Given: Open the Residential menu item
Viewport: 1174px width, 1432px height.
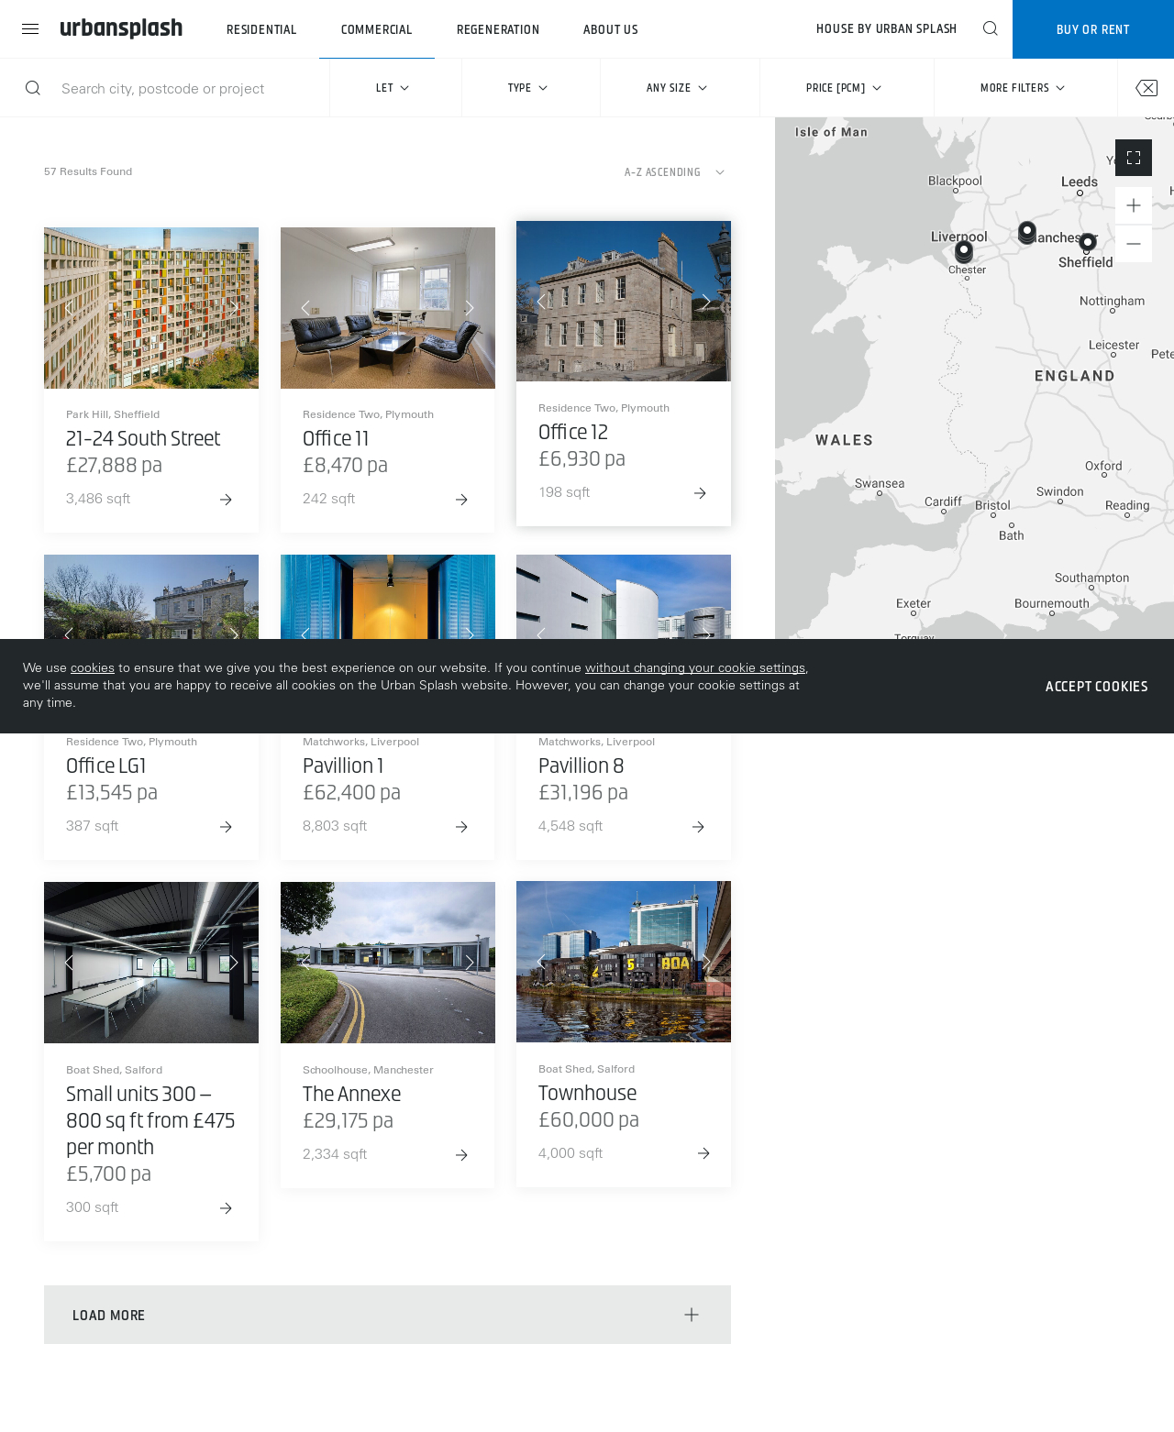Looking at the screenshot, I should click(x=261, y=29).
